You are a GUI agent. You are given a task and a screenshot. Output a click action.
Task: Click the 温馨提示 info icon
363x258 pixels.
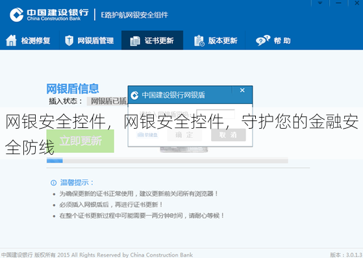pos(53,183)
